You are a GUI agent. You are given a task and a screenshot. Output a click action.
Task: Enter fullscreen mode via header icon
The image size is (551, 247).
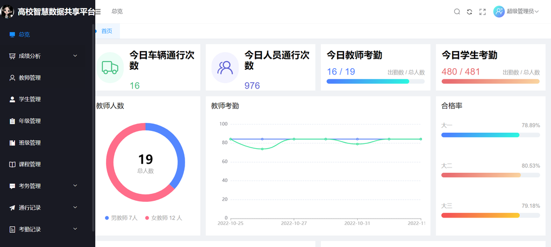pos(483,12)
